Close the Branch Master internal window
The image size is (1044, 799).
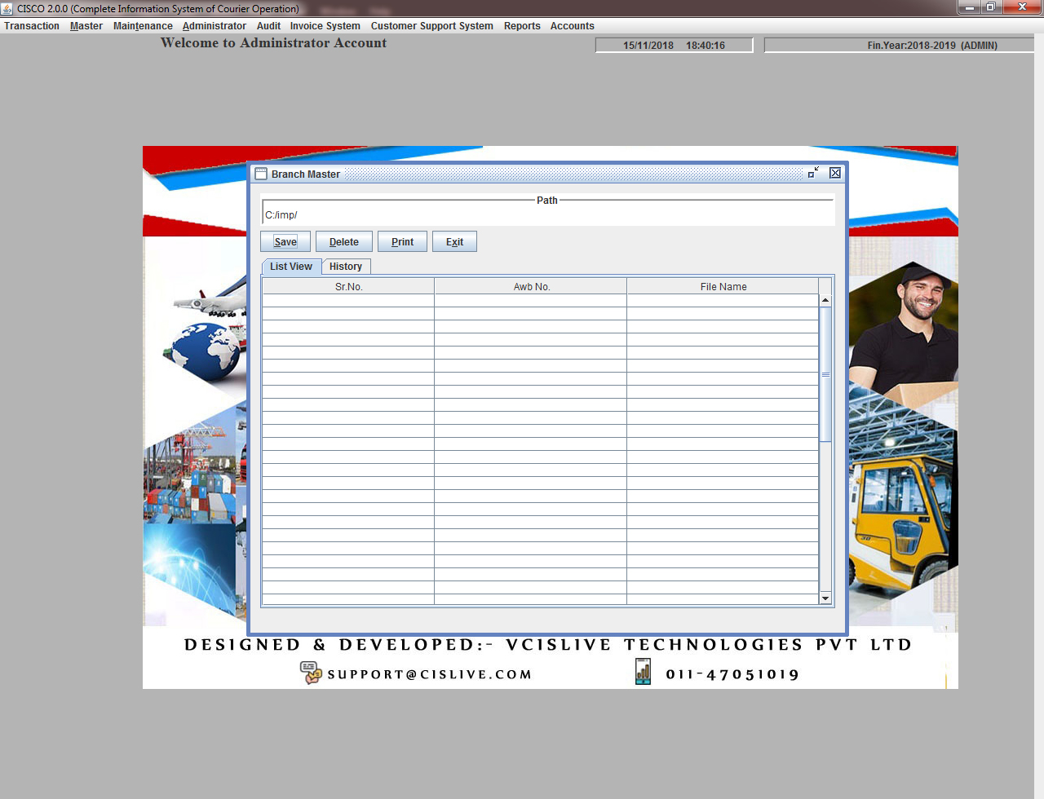coord(835,173)
